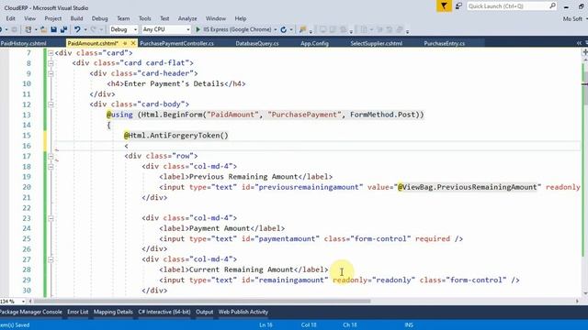Click the split editor icon above vertical scrollbar
Viewport: 588px width, 330px height.
pyautogui.click(x=584, y=52)
